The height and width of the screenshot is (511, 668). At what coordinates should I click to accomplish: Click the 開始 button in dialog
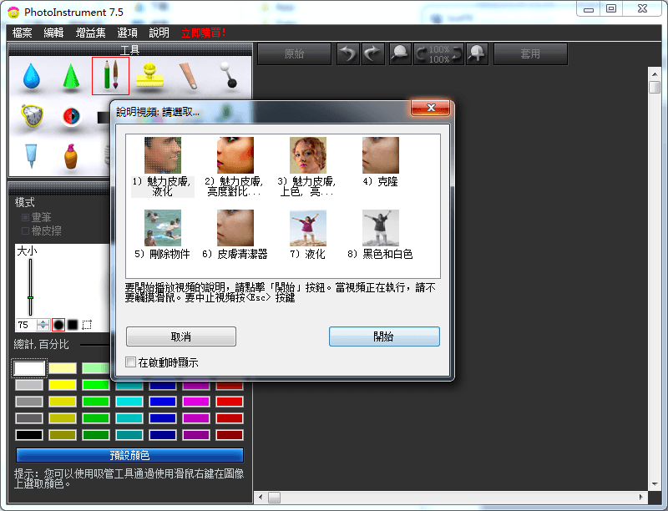click(x=384, y=336)
